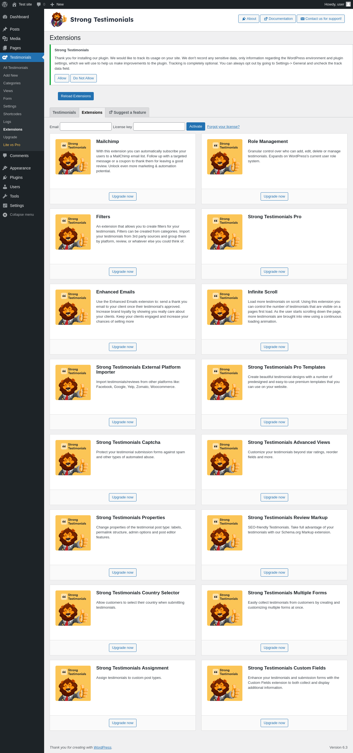The image size is (353, 753).
Task: Click Upgrade now under Advanced Views
Action: (x=274, y=497)
